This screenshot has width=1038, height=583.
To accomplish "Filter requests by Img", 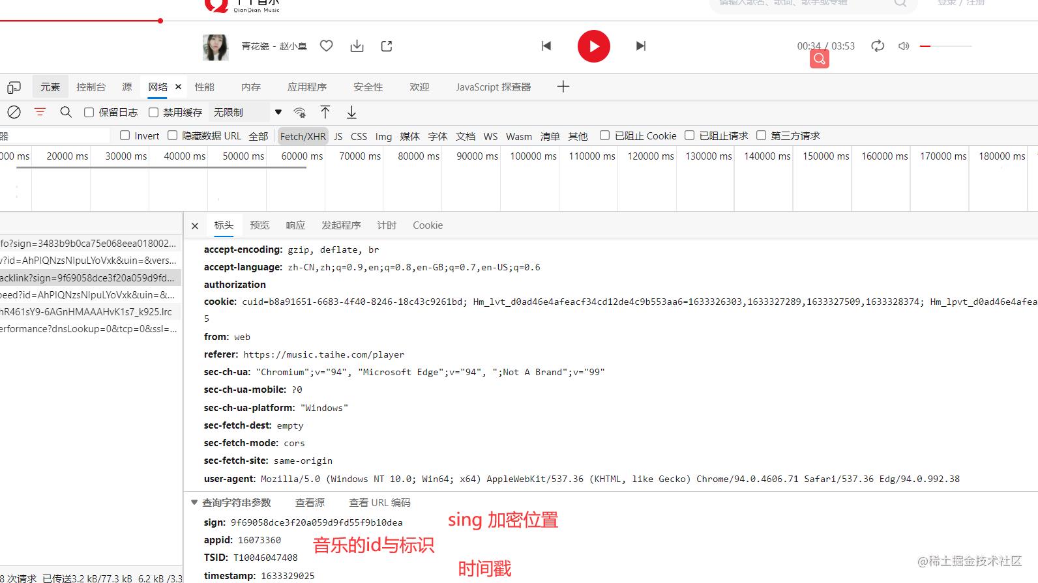I will pos(383,136).
